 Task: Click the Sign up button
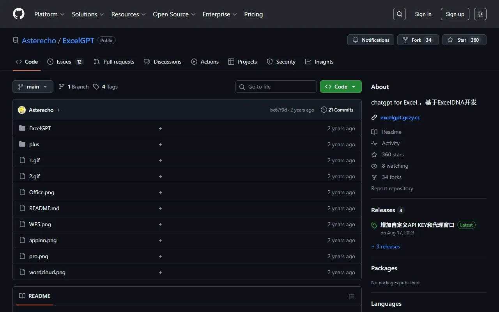click(x=455, y=14)
